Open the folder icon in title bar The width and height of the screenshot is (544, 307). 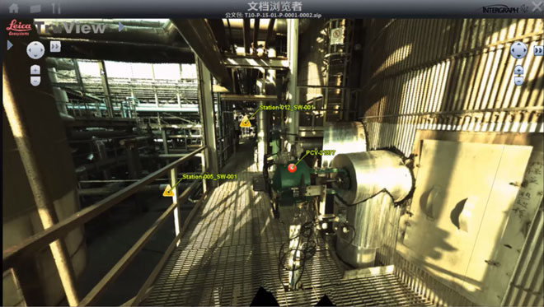coord(35,8)
